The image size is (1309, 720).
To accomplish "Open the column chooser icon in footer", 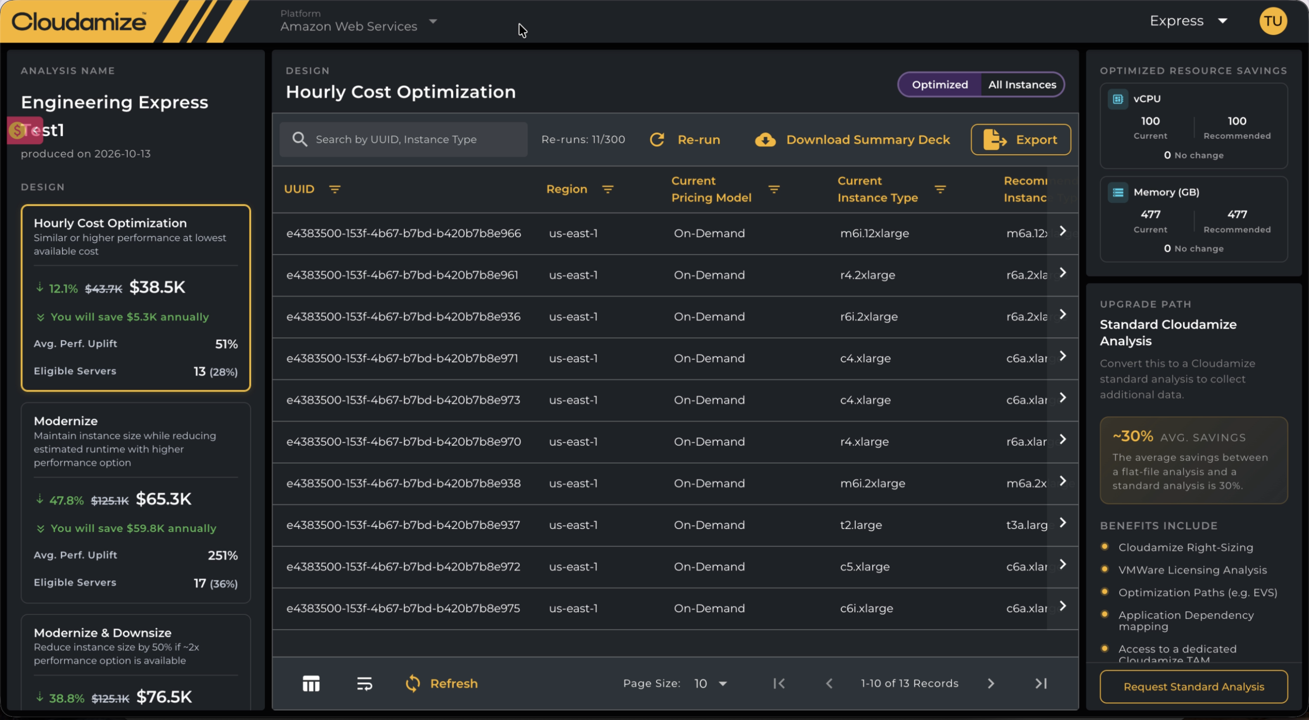I will 311,683.
